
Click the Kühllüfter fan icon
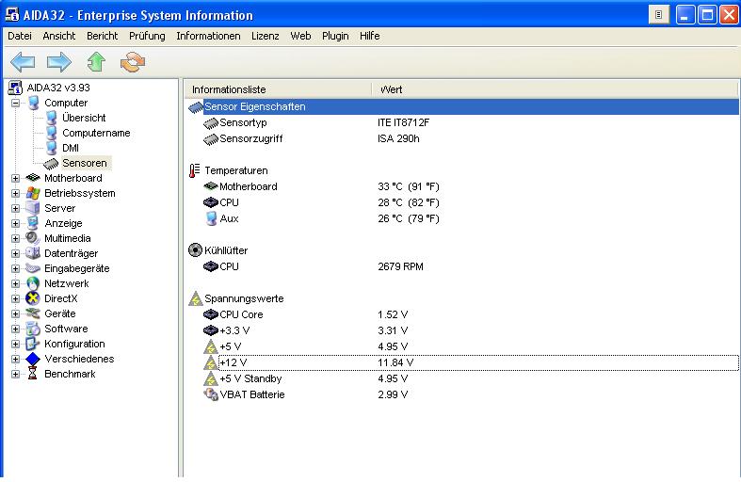195,250
